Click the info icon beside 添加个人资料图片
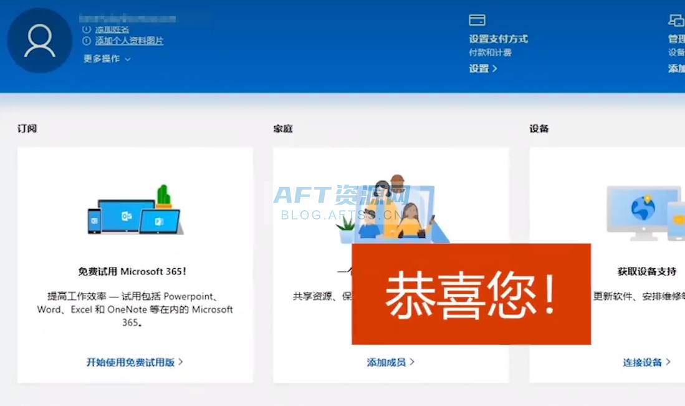Image resolution: width=685 pixels, height=406 pixels. click(x=87, y=41)
